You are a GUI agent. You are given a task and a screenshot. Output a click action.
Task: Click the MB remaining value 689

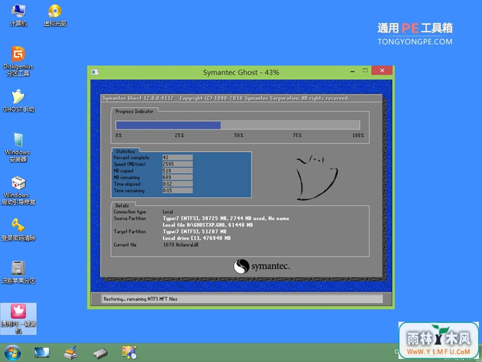(178, 178)
